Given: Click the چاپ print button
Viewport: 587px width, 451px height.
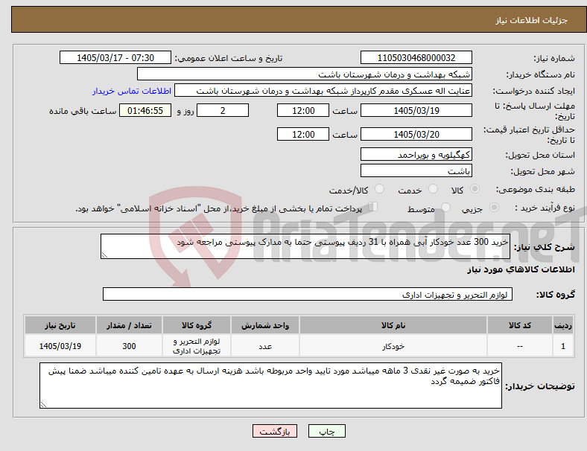Looking at the screenshot, I should [x=327, y=431].
